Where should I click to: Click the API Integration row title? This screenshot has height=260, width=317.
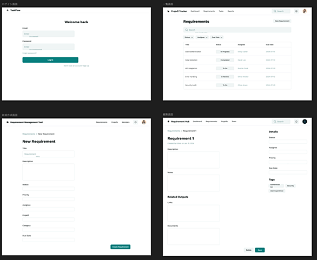pos(191,69)
